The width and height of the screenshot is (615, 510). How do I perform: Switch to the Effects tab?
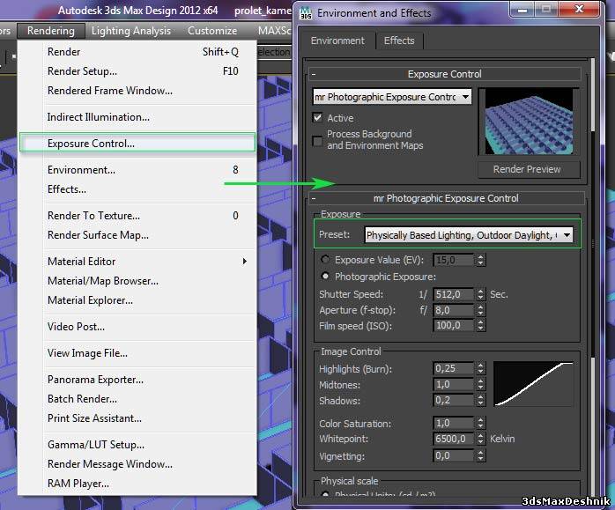(399, 41)
